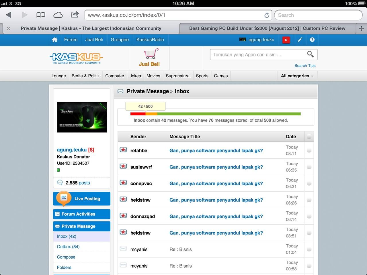Open the Re : Bisnis message from 00:58

181,266
